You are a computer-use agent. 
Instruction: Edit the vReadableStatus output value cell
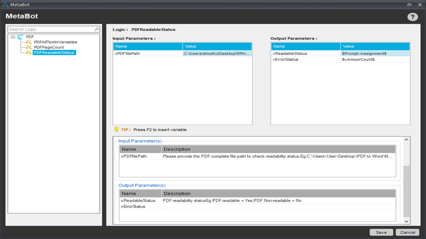click(375, 53)
